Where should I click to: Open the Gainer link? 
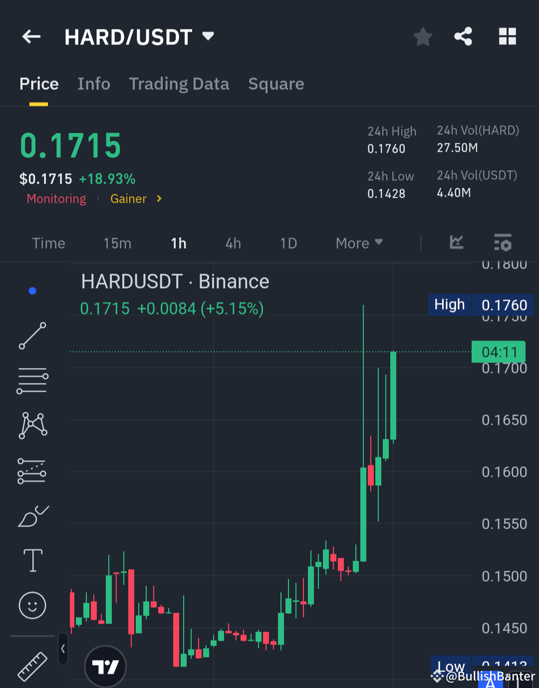pyautogui.click(x=128, y=199)
